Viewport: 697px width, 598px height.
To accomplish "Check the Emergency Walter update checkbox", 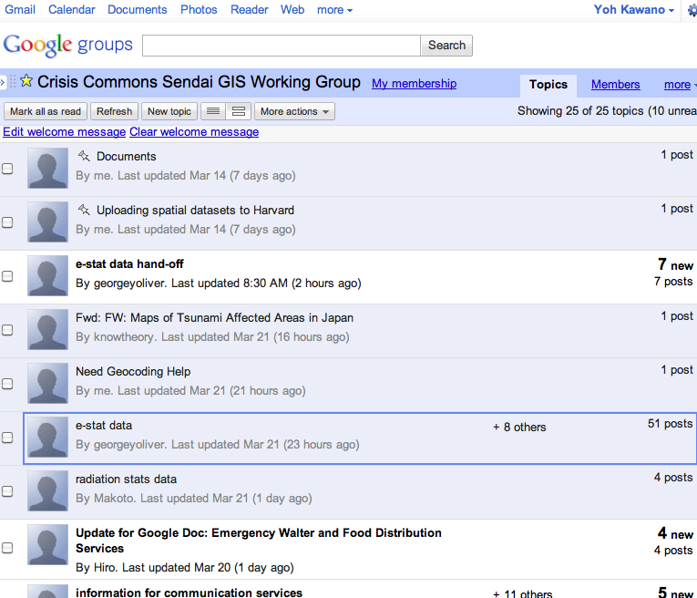I will tap(7, 548).
